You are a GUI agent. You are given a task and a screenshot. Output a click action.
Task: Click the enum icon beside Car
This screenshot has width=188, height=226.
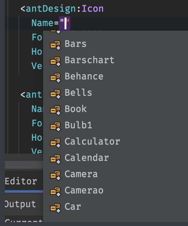coord(55,208)
